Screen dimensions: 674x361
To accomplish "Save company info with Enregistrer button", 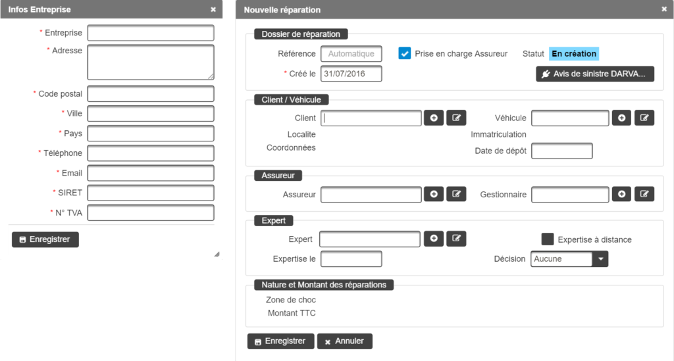I will [45, 239].
